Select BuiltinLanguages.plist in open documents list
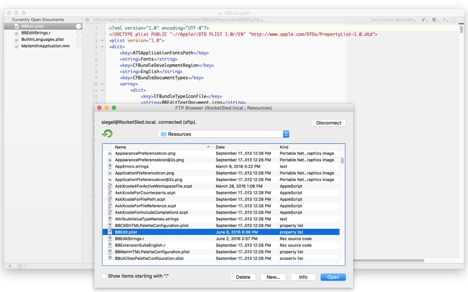Viewport: 468px width, 292px height. [x=42, y=39]
